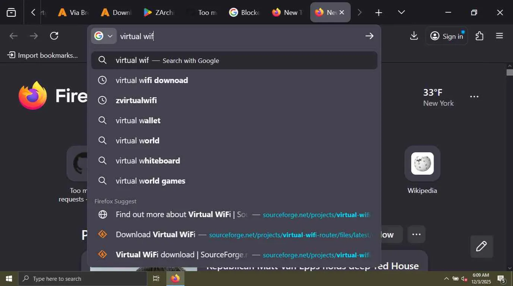Open the Firefox application menu
The height and width of the screenshot is (286, 513).
point(500,36)
